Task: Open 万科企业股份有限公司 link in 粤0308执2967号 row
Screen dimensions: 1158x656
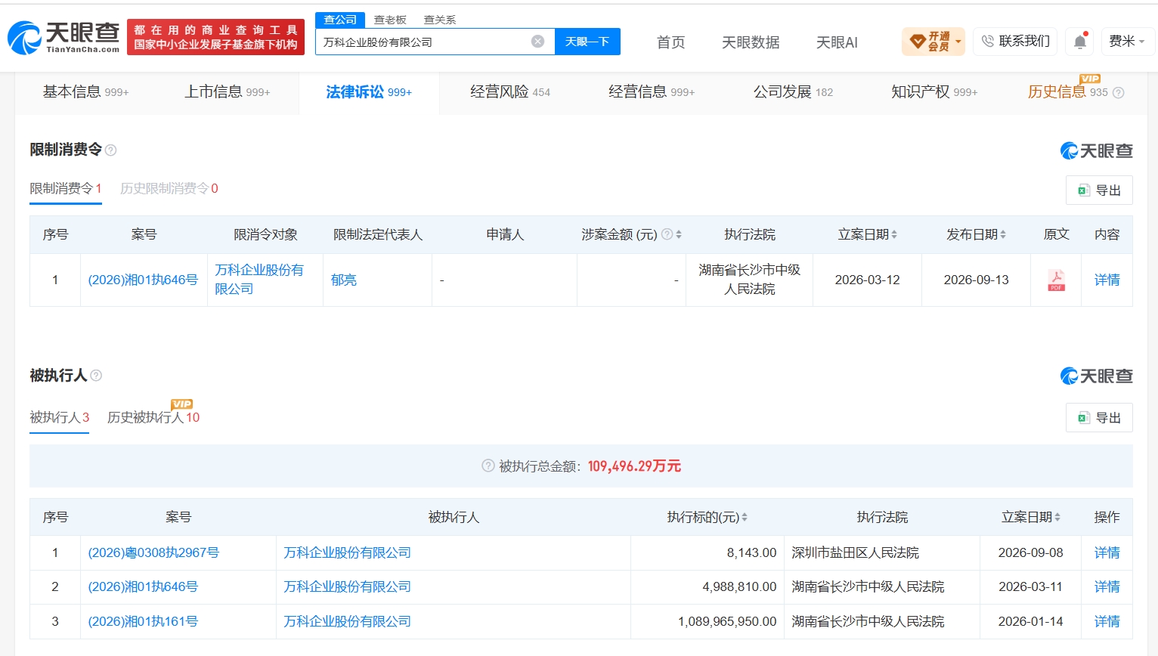Action: (348, 553)
